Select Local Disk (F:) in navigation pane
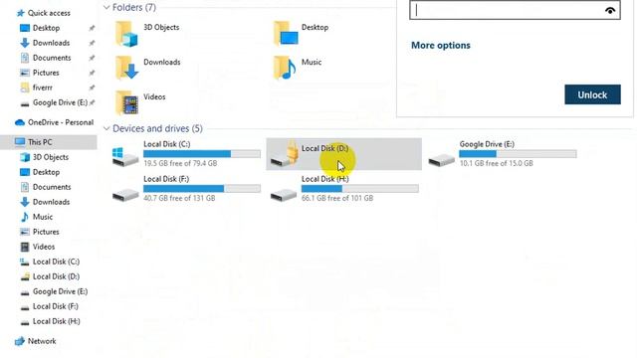 click(56, 306)
